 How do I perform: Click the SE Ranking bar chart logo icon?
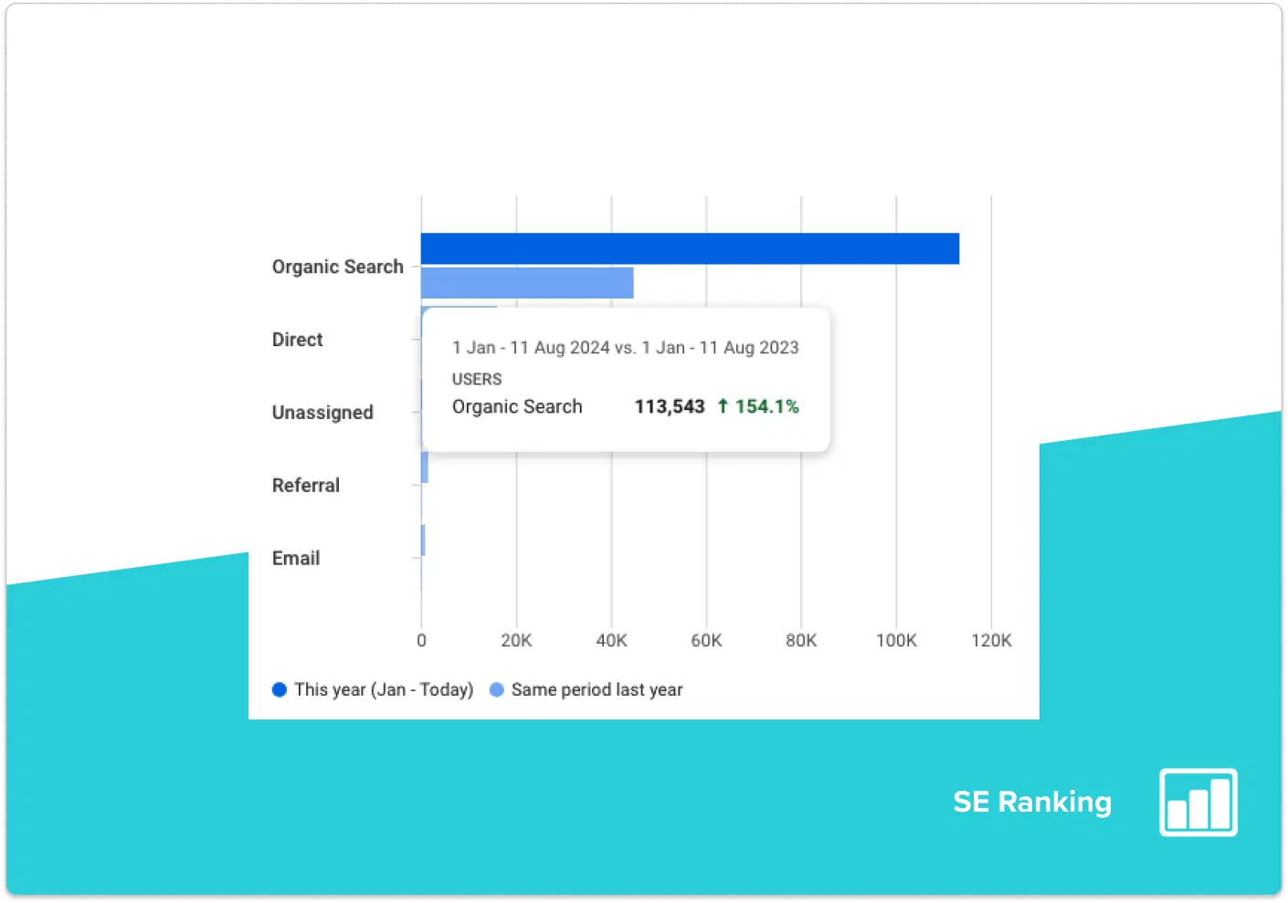click(x=1198, y=802)
